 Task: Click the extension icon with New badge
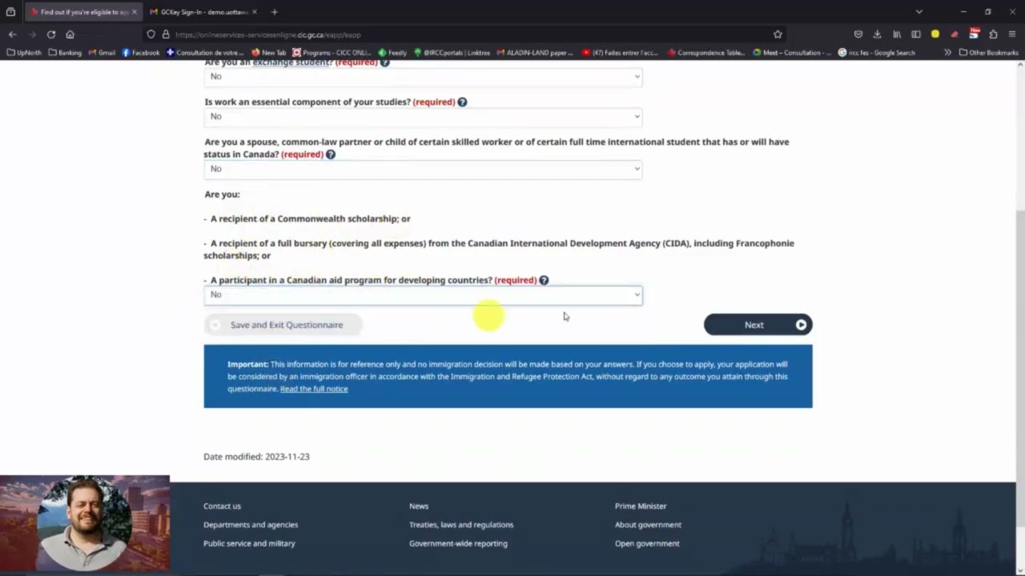974,34
